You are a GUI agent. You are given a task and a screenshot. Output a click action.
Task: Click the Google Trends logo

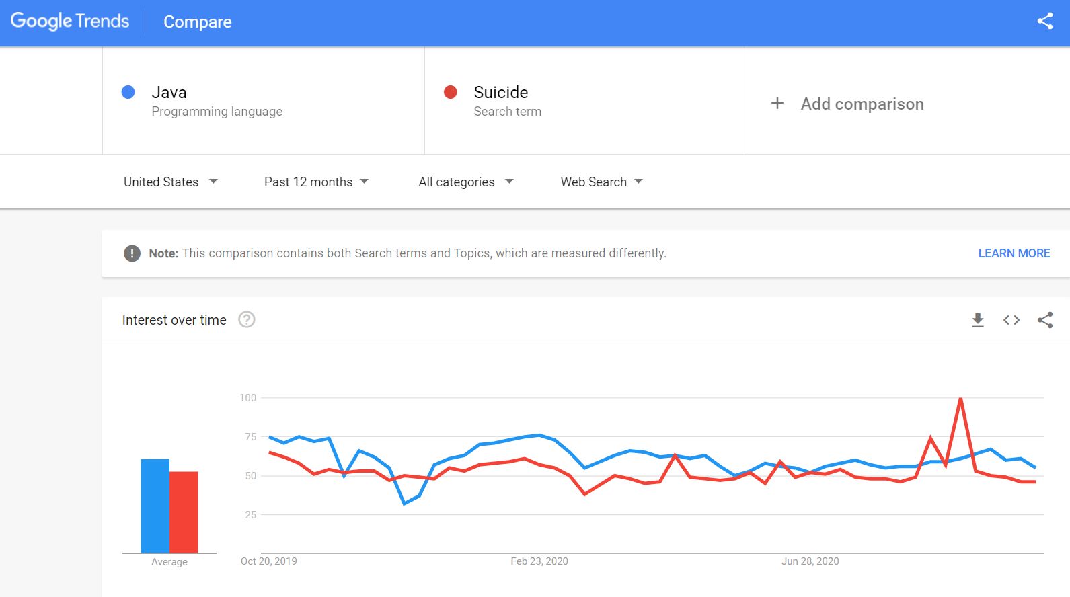click(x=70, y=21)
